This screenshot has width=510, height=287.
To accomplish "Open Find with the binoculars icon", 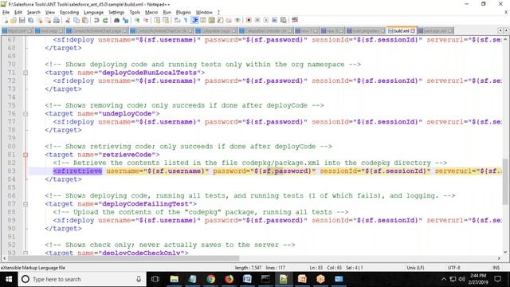I will (x=116, y=20).
